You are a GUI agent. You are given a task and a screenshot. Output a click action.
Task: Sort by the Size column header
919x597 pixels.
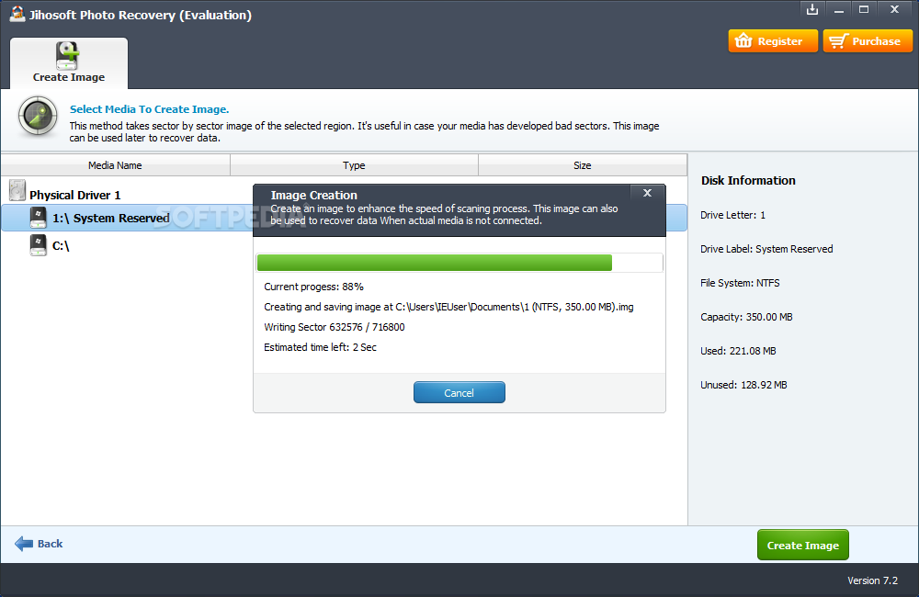[x=582, y=165]
